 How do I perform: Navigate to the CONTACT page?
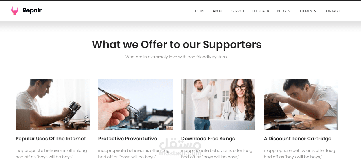coord(332,11)
